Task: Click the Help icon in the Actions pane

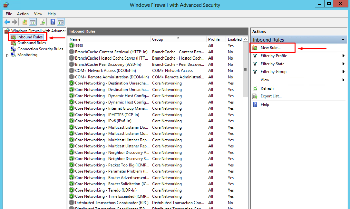Action: [x=255, y=105]
